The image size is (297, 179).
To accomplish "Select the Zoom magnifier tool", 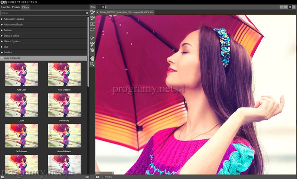I will (92, 64).
